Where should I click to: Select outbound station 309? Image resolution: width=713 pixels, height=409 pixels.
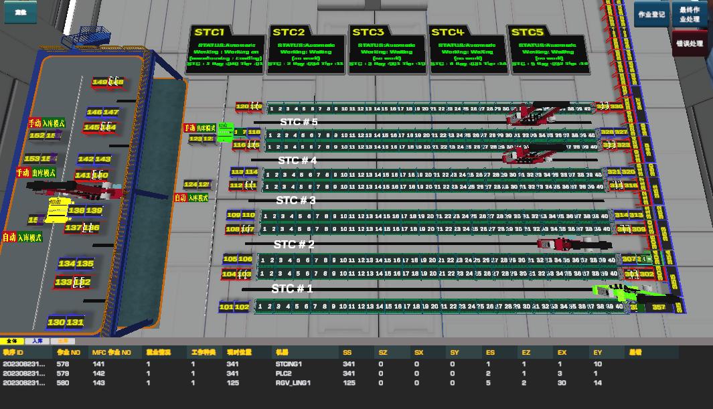pyautogui.click(x=639, y=229)
